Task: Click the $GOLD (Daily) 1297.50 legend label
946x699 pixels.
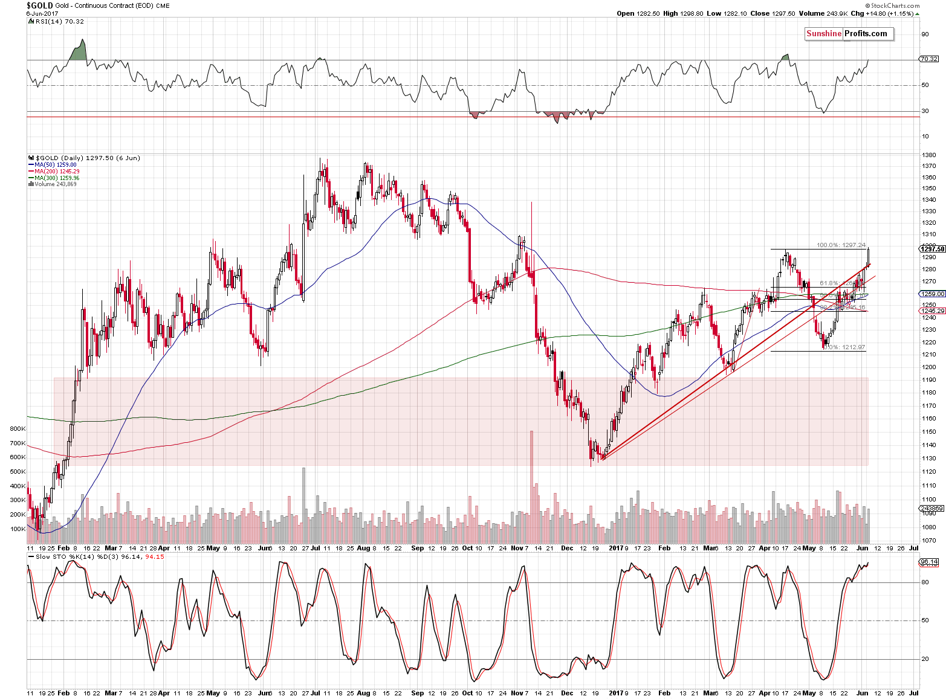Action: [87, 158]
